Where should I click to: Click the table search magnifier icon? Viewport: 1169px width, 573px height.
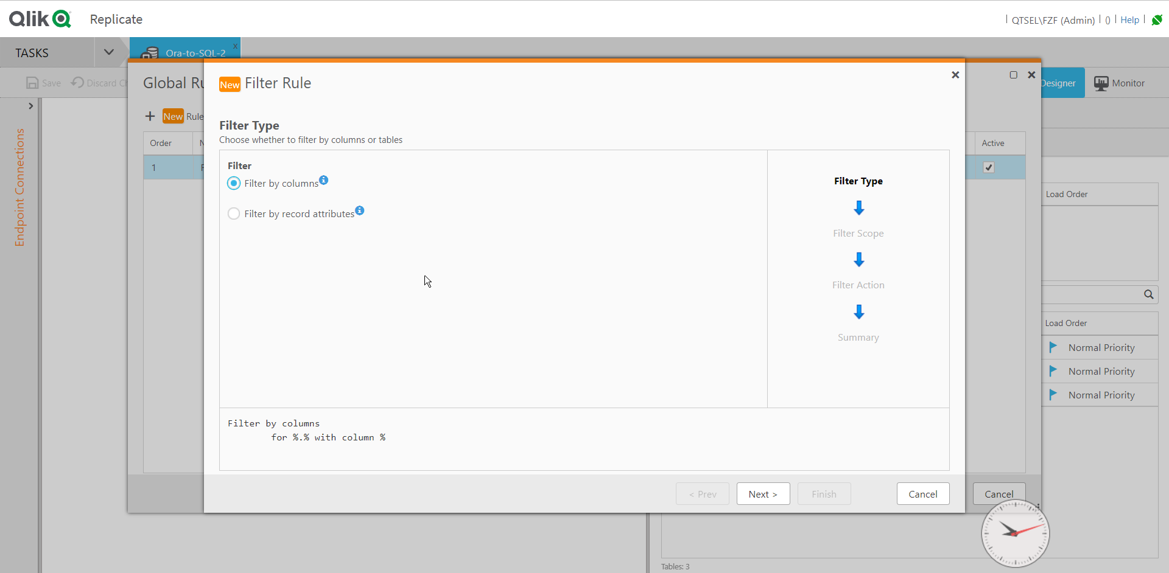pos(1148,294)
